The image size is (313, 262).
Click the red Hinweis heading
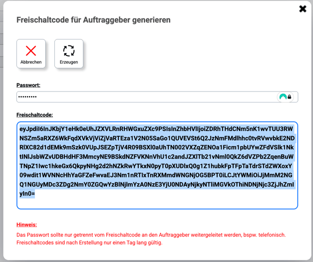click(x=26, y=224)
